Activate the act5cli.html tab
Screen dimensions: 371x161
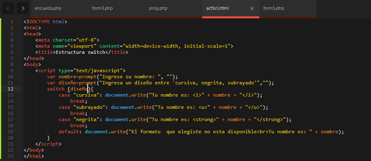click(217, 9)
